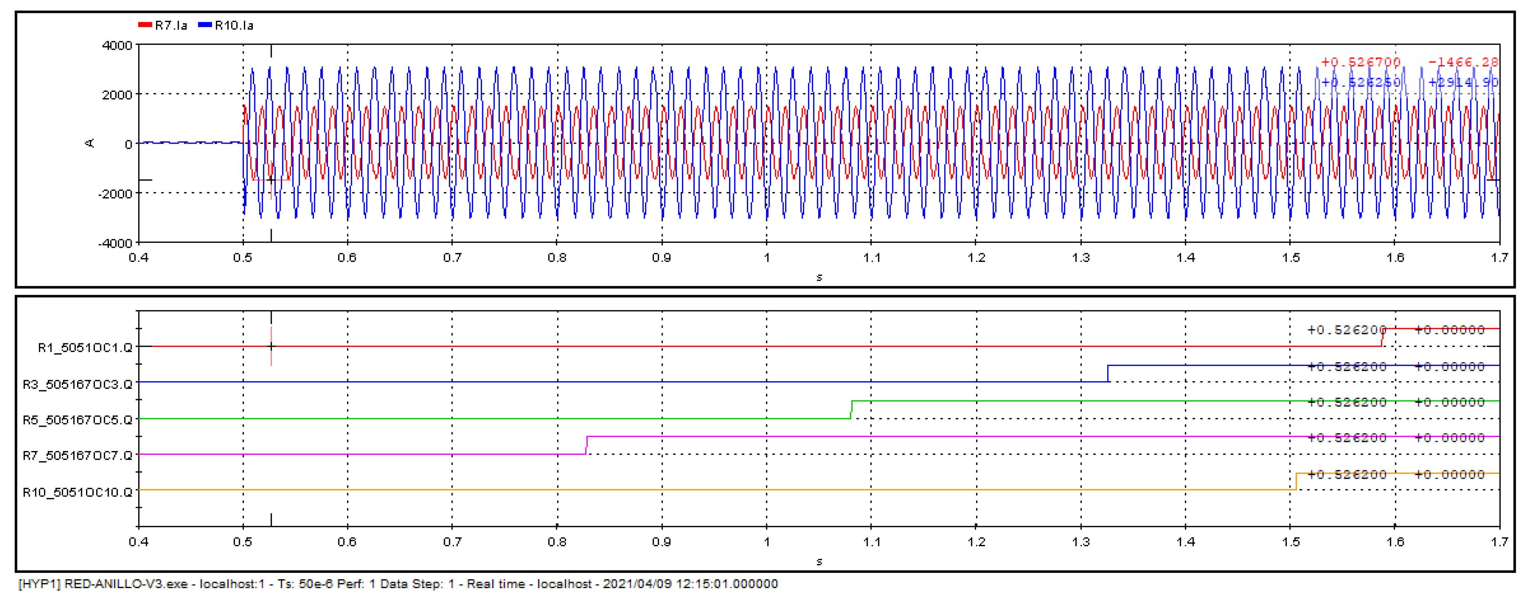The height and width of the screenshot is (604, 1531).
Task: Click the RED-ANILLO-V3.exe status bar text
Action: click(126, 584)
